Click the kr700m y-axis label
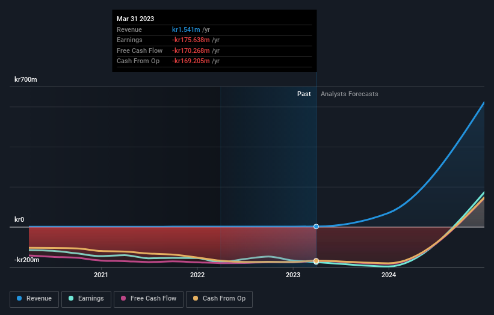 coord(25,79)
